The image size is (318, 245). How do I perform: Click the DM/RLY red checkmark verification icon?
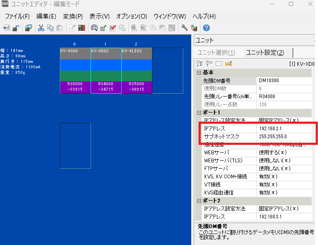pyautogui.click(x=113, y=28)
